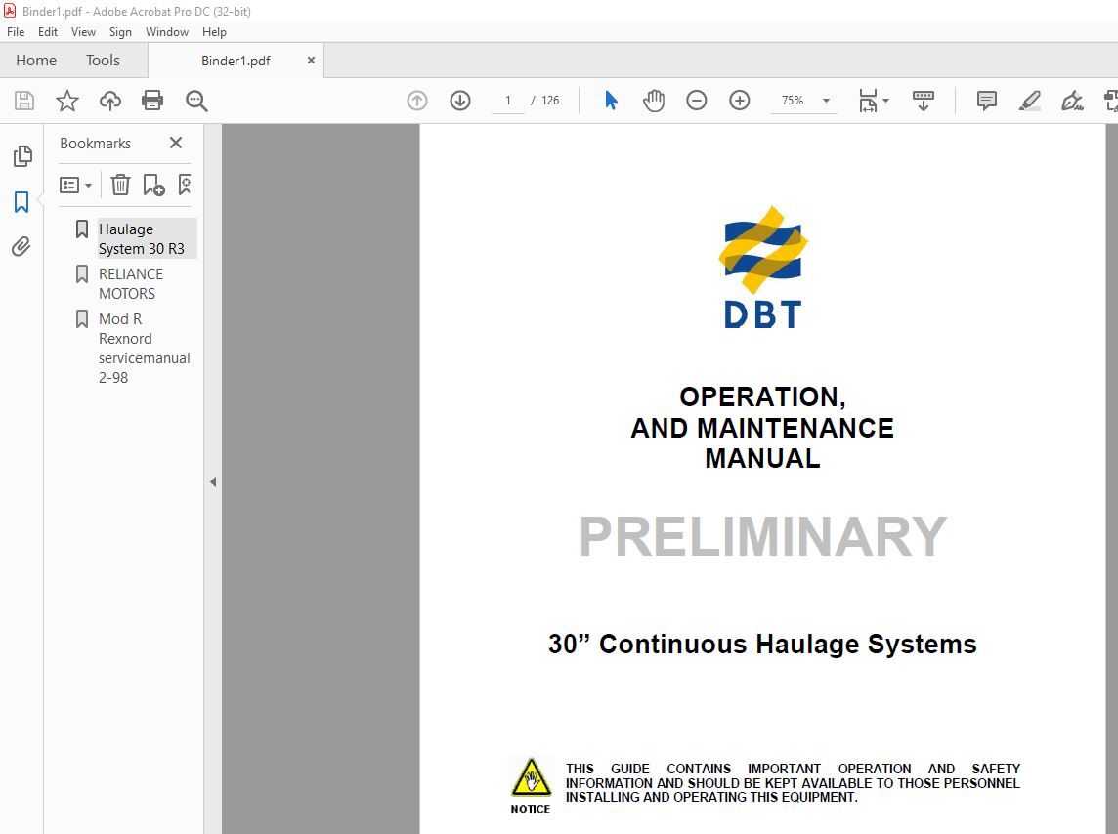Open the View menu
Viewport: 1118px width, 834px height.
tap(83, 32)
